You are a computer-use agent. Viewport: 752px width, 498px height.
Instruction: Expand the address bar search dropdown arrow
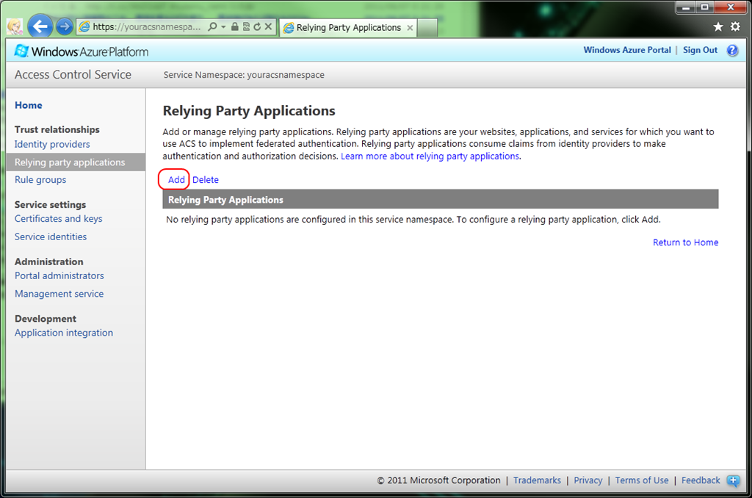pos(223,27)
